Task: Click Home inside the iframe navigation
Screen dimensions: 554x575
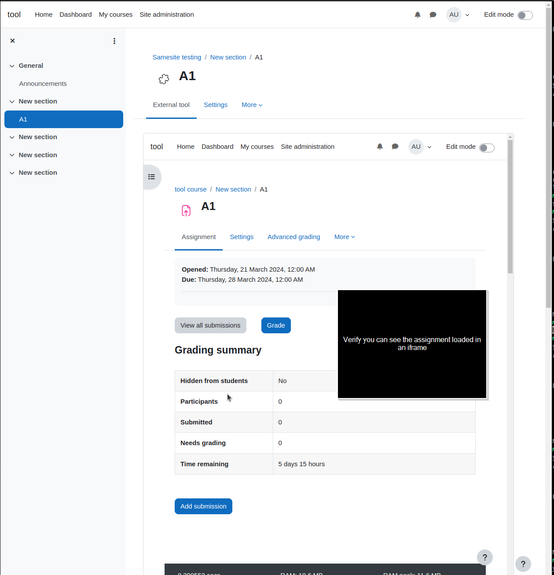Action: (x=186, y=147)
